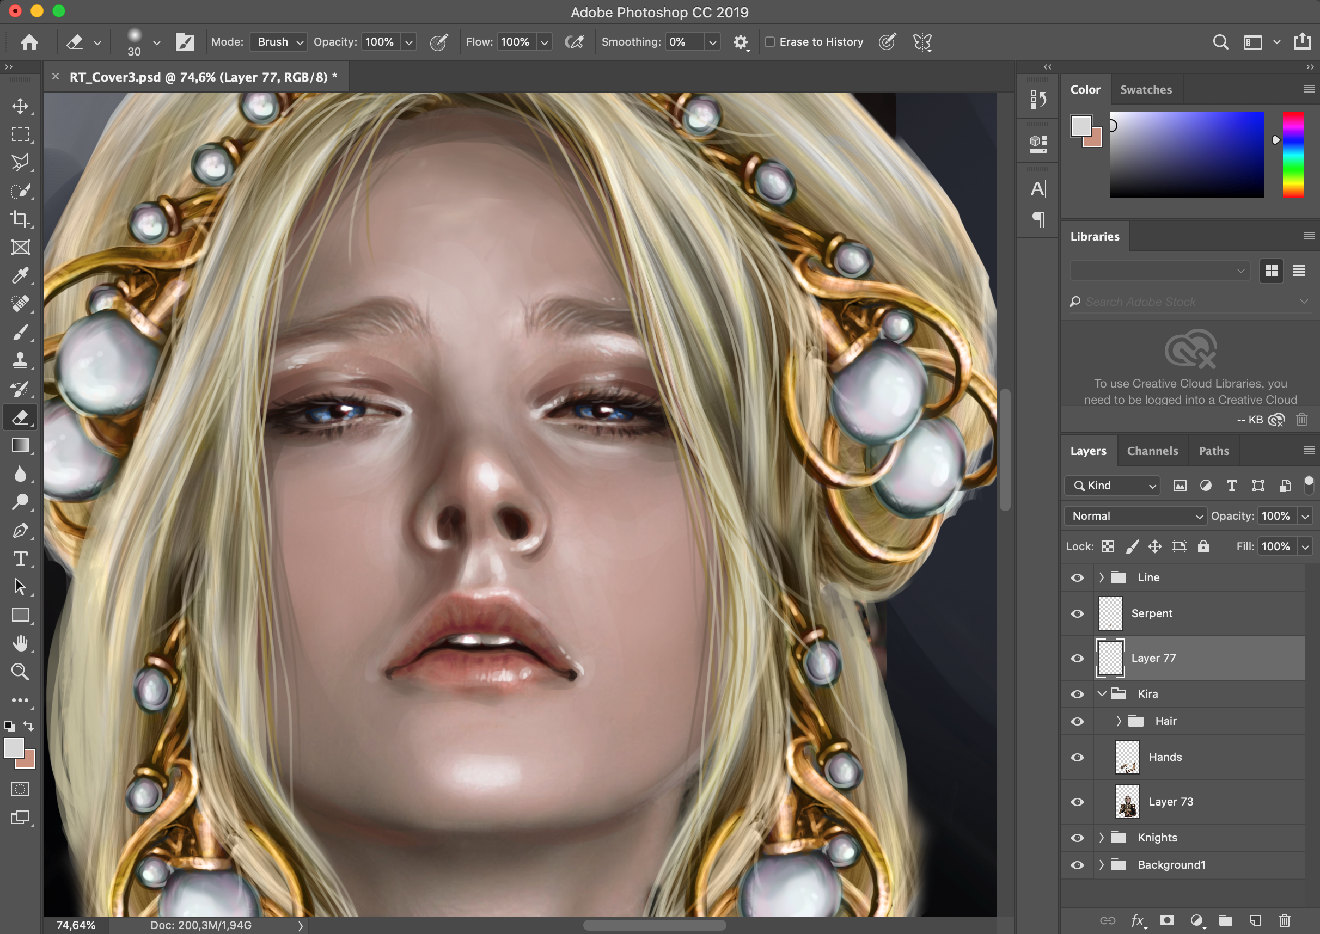Enable Erase to History checkbox
Screen dimensions: 1320x934
[x=770, y=42]
